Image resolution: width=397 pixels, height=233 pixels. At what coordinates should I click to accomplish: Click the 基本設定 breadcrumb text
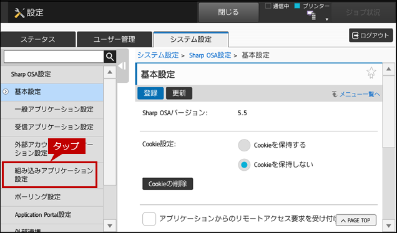pyautogui.click(x=255, y=55)
